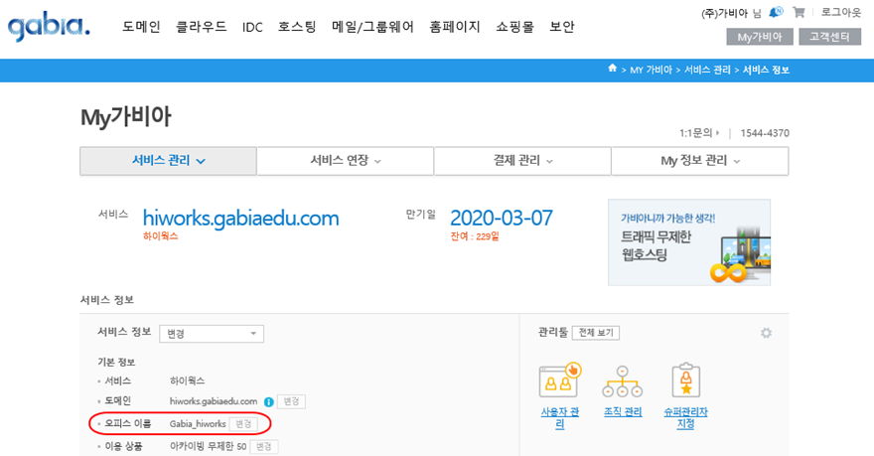Screen dimensions: 874x456
Task: Click the 잔여 : 229일 text
Action: [x=475, y=236]
